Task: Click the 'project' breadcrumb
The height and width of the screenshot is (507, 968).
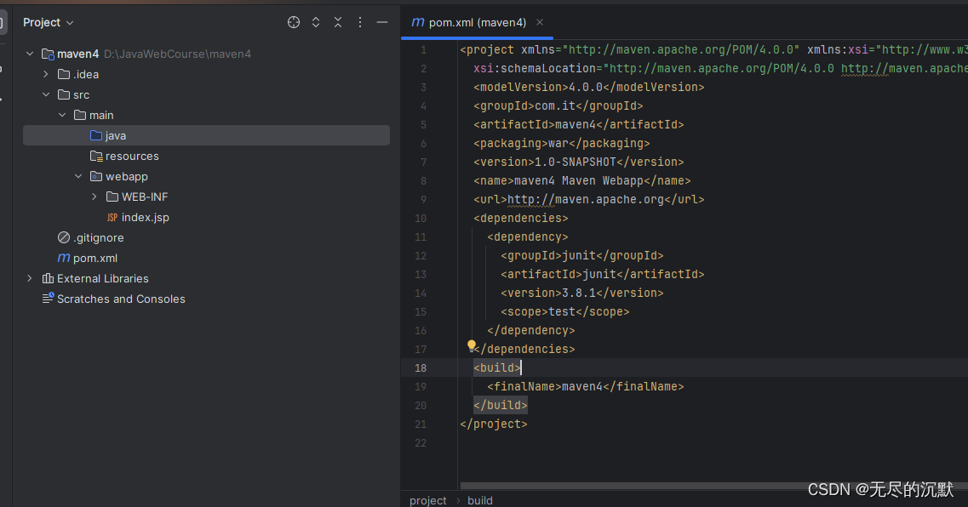Action: pos(428,500)
